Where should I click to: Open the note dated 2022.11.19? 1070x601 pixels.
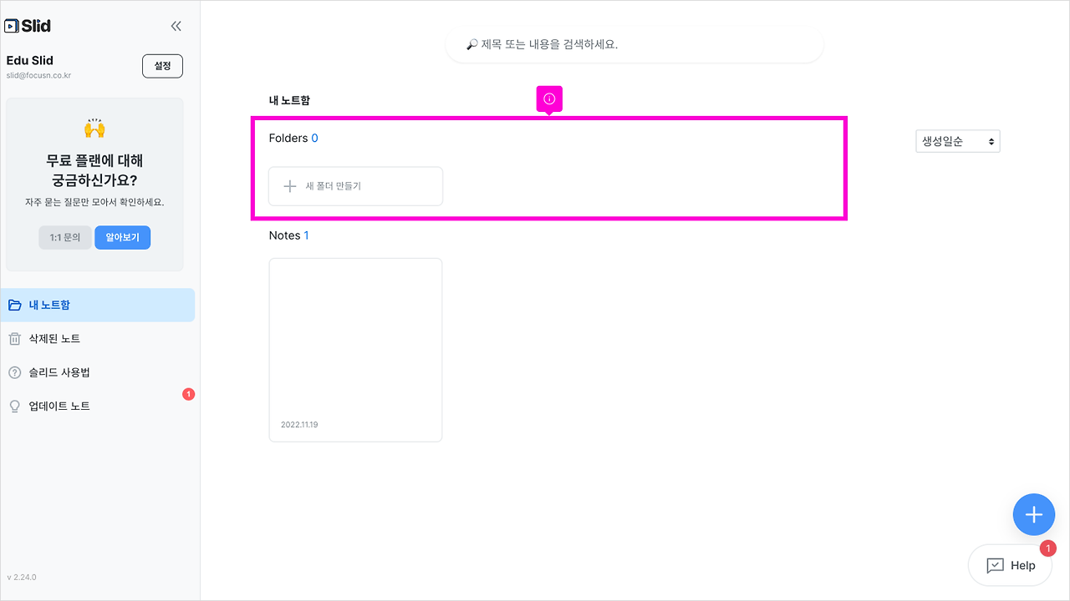pos(355,350)
